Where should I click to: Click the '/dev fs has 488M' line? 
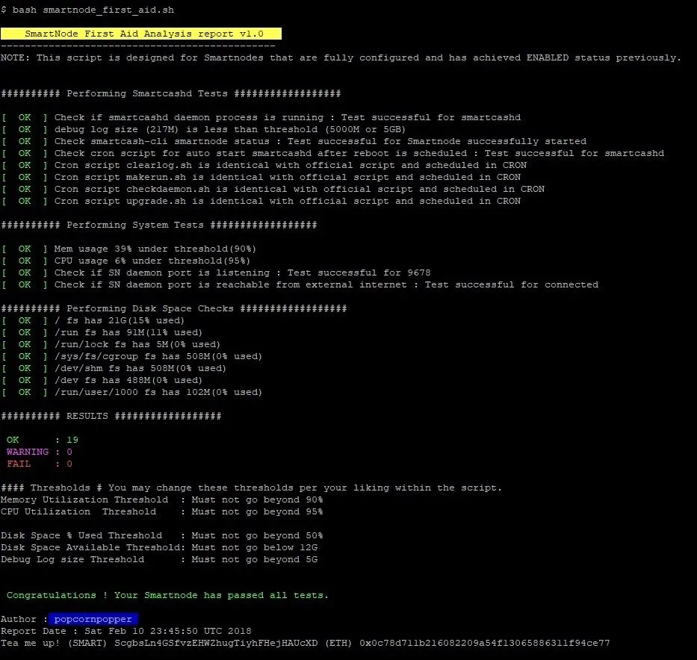point(102,381)
